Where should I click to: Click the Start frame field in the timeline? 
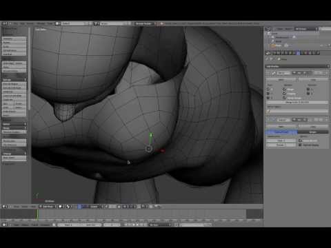pyautogui.click(x=68, y=225)
